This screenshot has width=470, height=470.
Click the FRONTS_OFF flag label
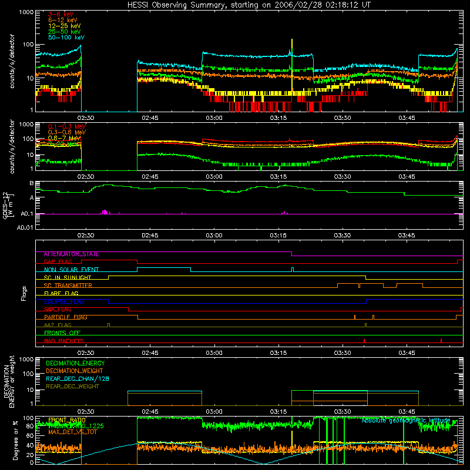tap(62, 333)
